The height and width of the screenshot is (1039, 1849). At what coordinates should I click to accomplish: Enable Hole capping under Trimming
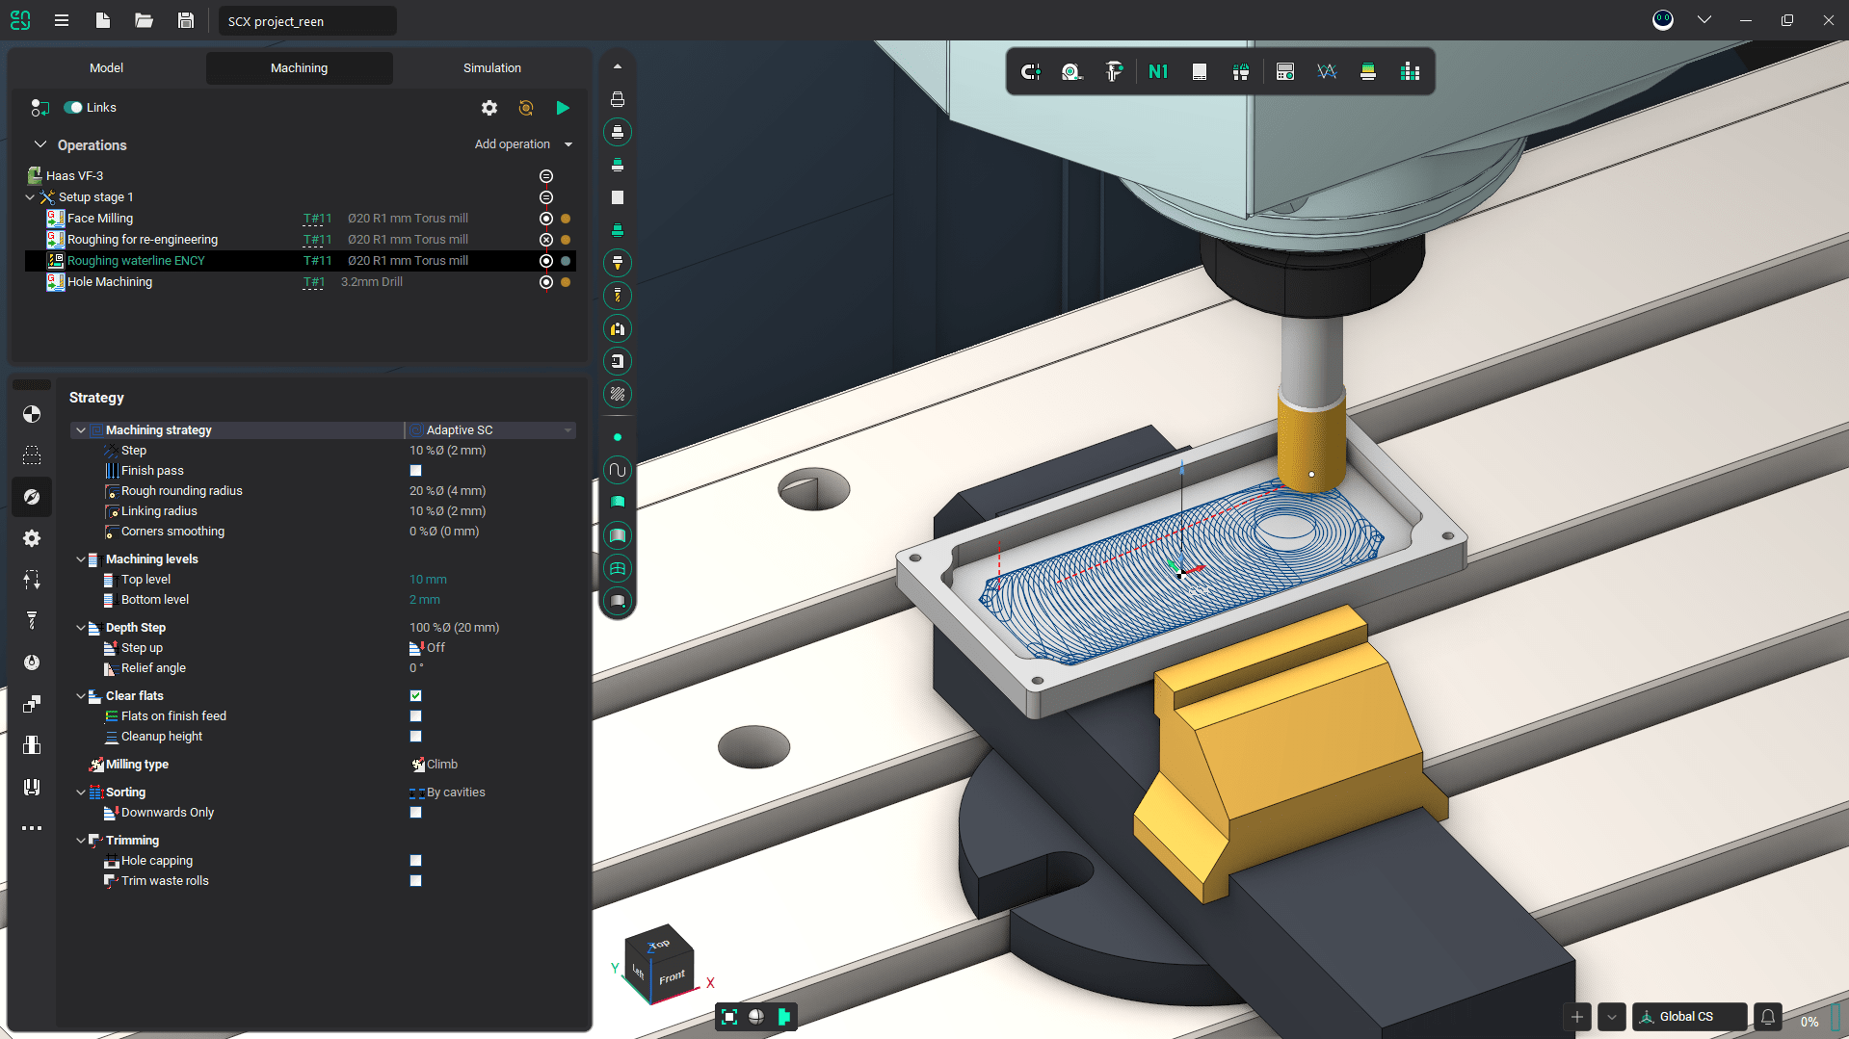coord(415,860)
